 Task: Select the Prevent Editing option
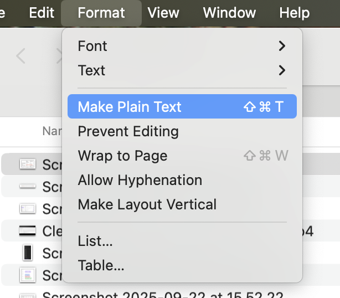[x=128, y=131]
